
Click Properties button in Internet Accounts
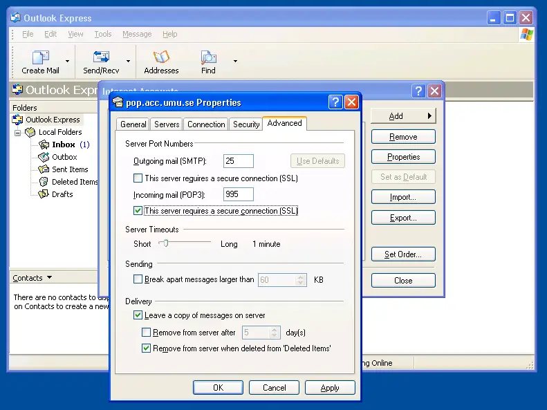point(403,157)
